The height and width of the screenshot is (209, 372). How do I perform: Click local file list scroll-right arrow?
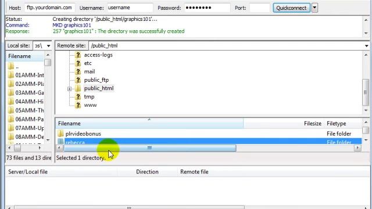pos(40,148)
